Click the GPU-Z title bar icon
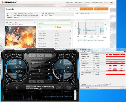The height and width of the screenshot is (102, 126). [x=80, y=49]
